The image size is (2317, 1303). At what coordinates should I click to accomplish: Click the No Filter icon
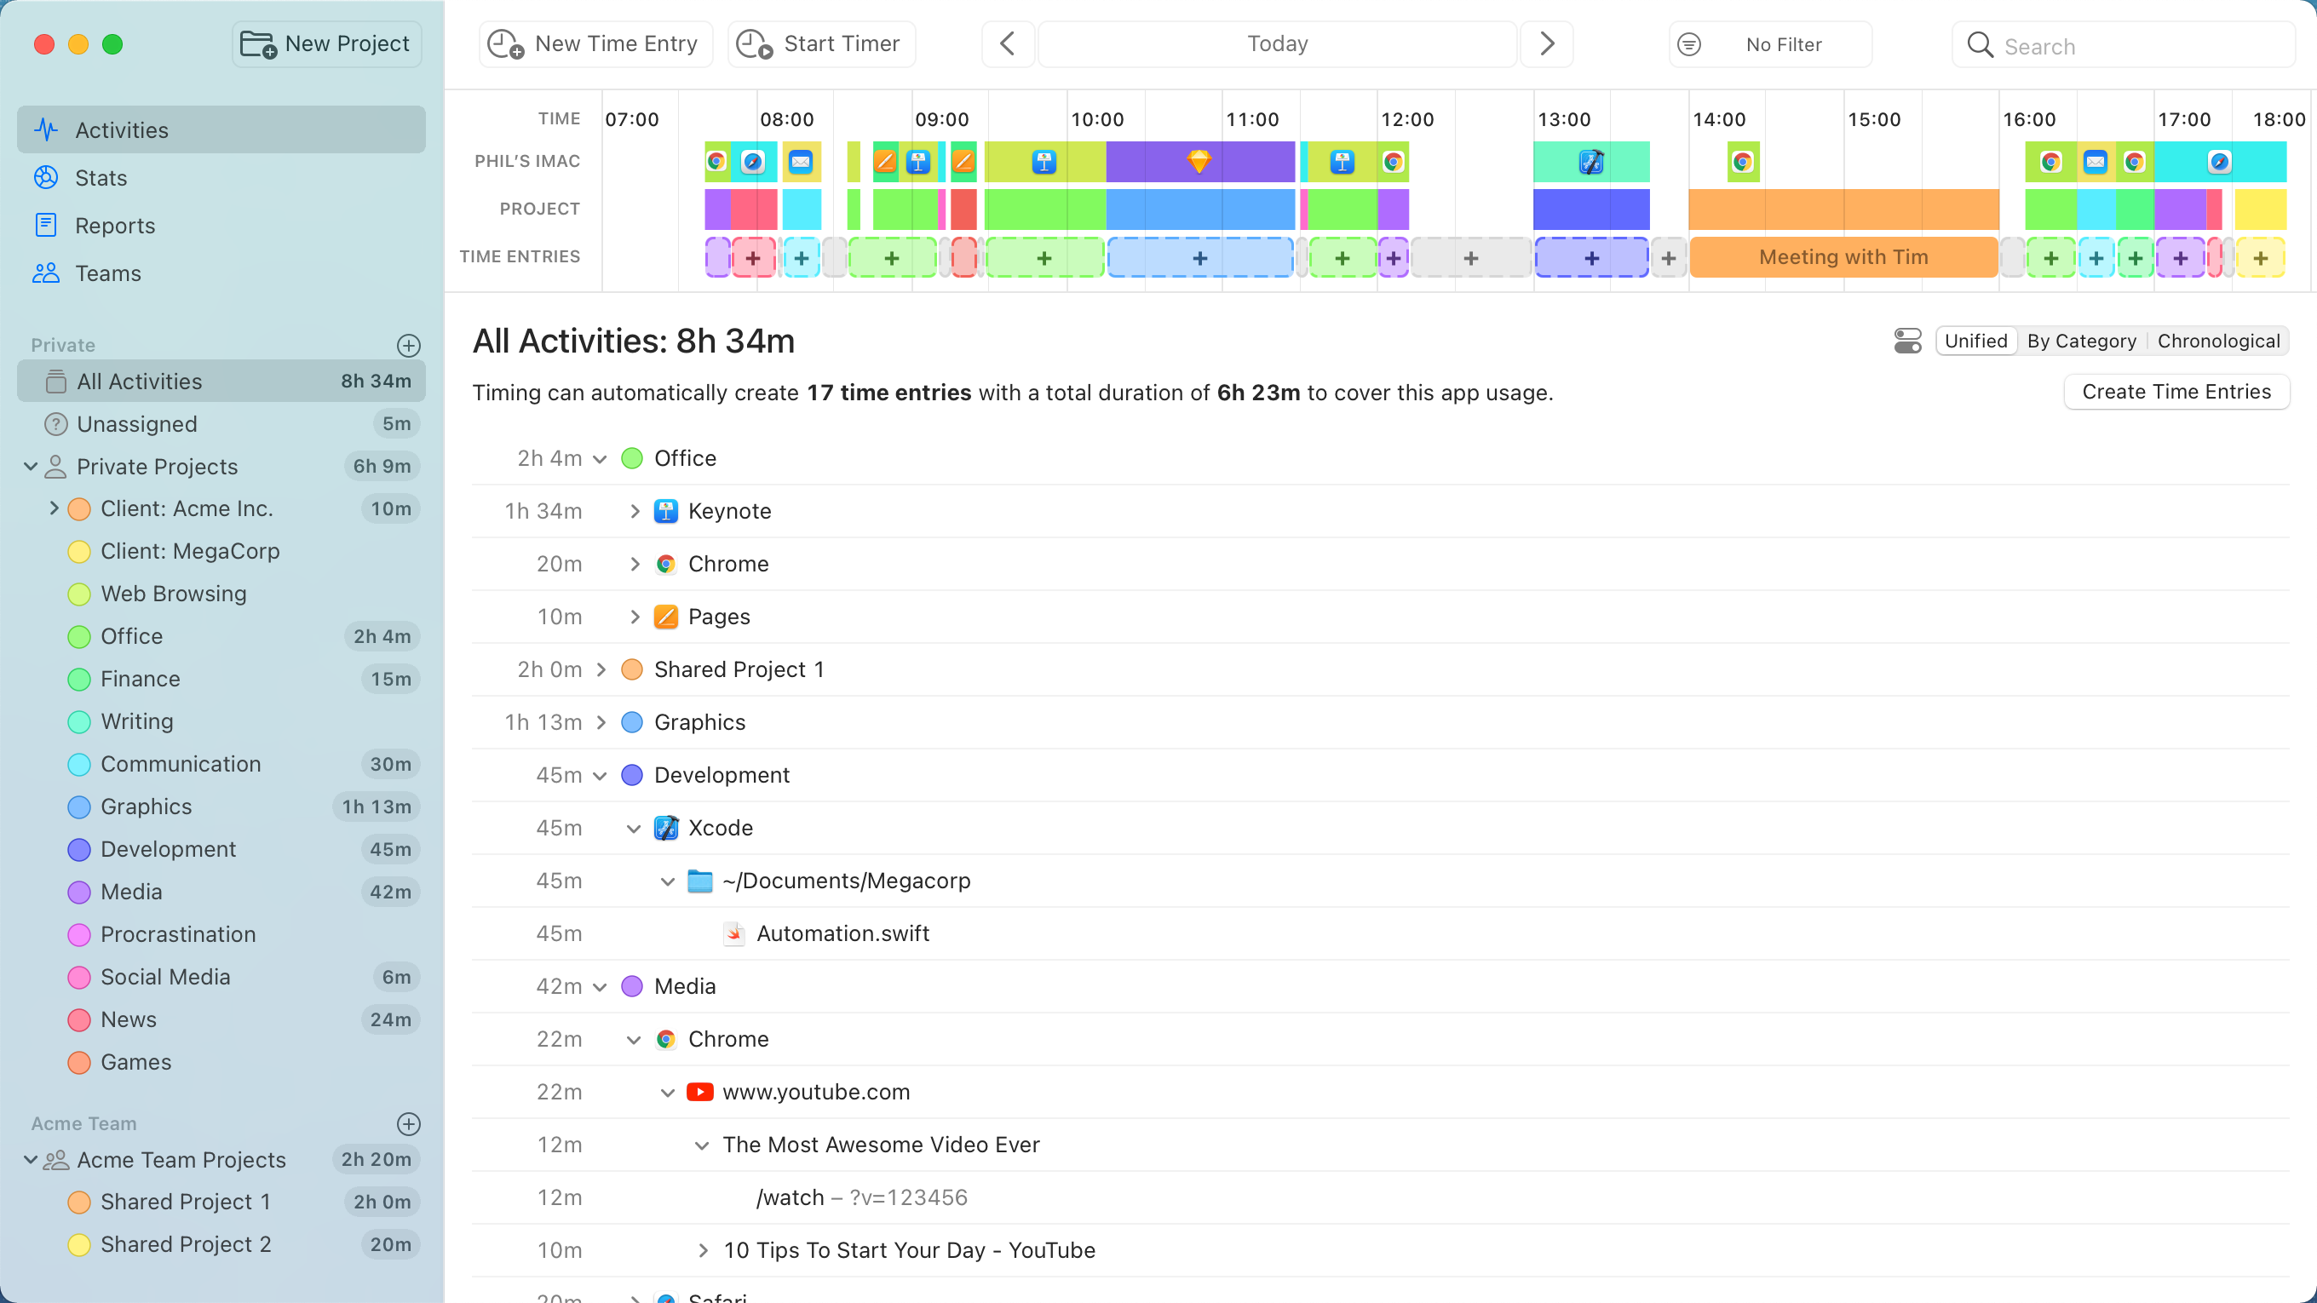point(1690,44)
